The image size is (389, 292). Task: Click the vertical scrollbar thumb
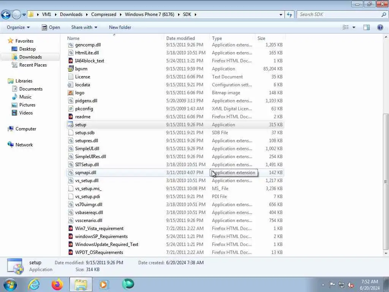(x=386, y=182)
